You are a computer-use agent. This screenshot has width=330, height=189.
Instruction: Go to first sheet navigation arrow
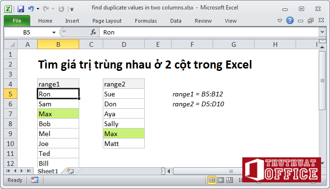coord(8,171)
